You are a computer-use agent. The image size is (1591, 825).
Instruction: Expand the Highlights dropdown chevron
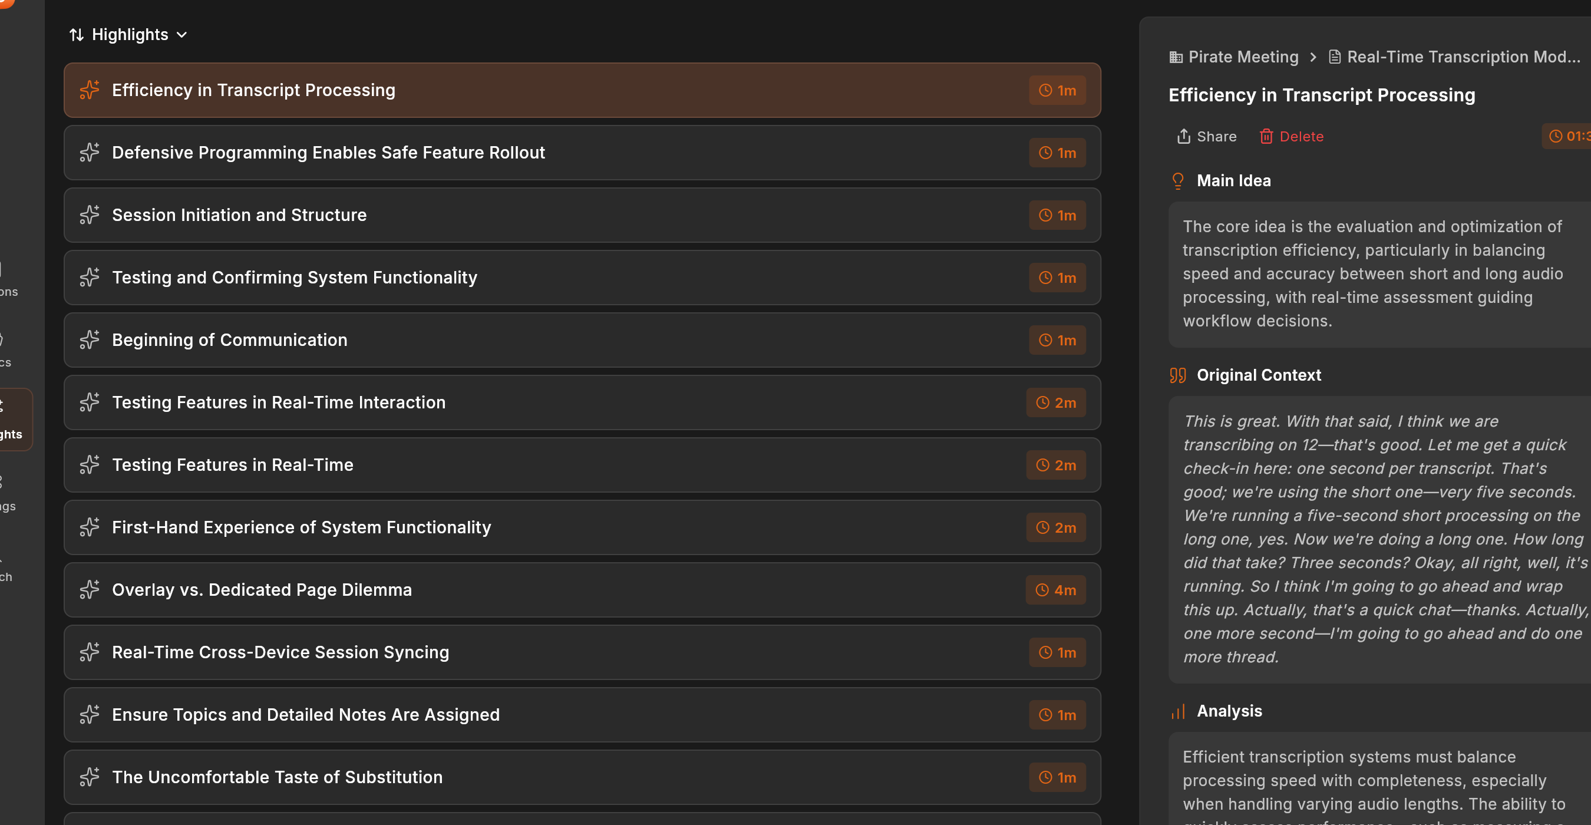point(181,35)
